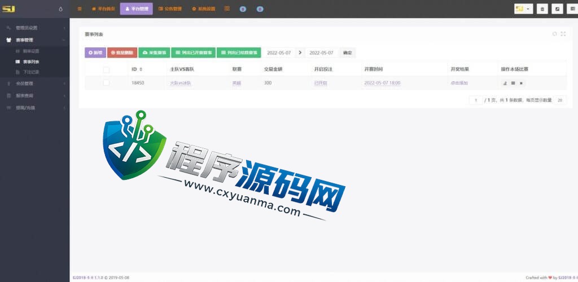Click the amount cell 300
This screenshot has height=282, width=578.
click(268, 83)
